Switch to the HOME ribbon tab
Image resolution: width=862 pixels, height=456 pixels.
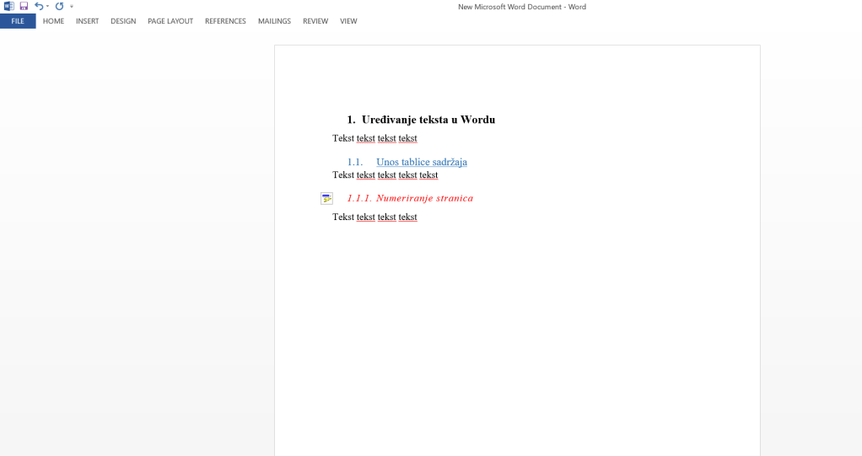coord(53,21)
